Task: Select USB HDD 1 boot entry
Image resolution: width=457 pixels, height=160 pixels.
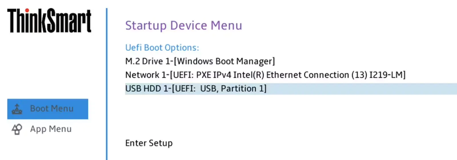Action: coord(196,89)
